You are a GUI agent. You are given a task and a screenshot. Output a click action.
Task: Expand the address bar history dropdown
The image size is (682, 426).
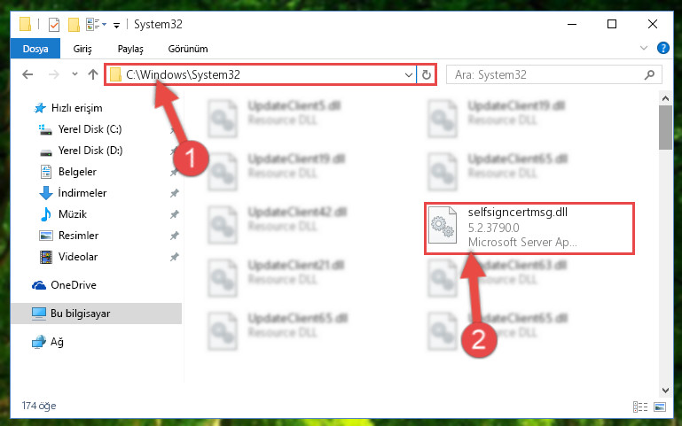(408, 74)
